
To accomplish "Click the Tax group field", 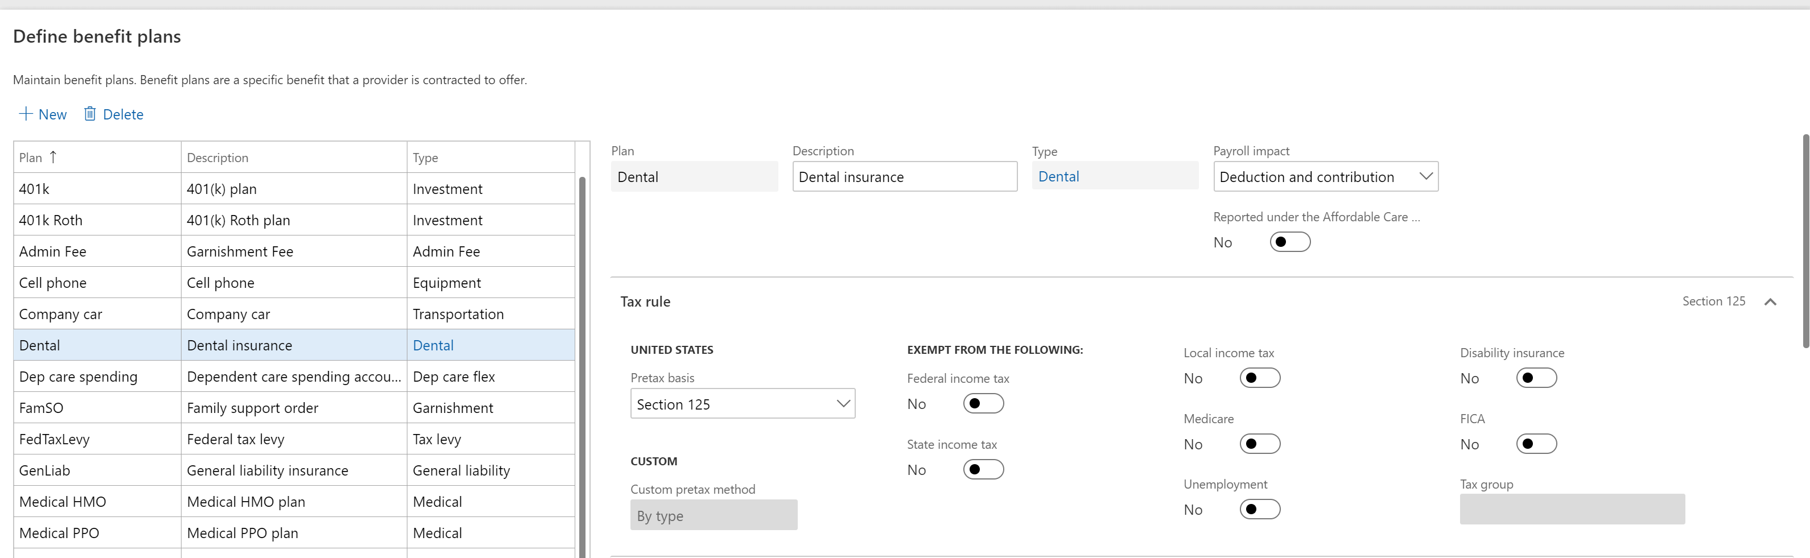I will (1572, 510).
